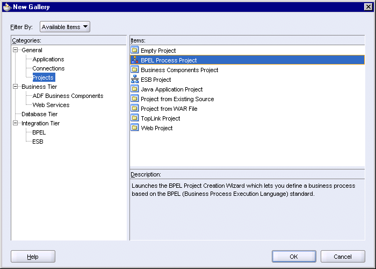Screen dimensions: 376x269
Task: Click the Web Project folder icon
Action: pos(135,128)
